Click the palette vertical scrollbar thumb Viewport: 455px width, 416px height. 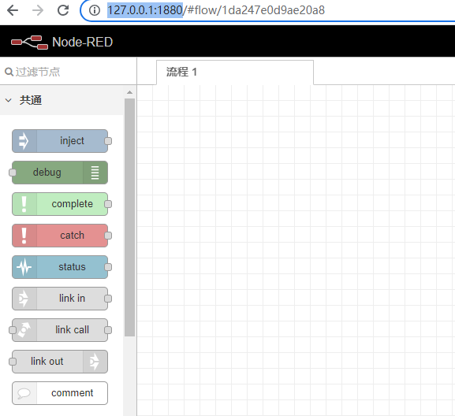click(x=129, y=217)
